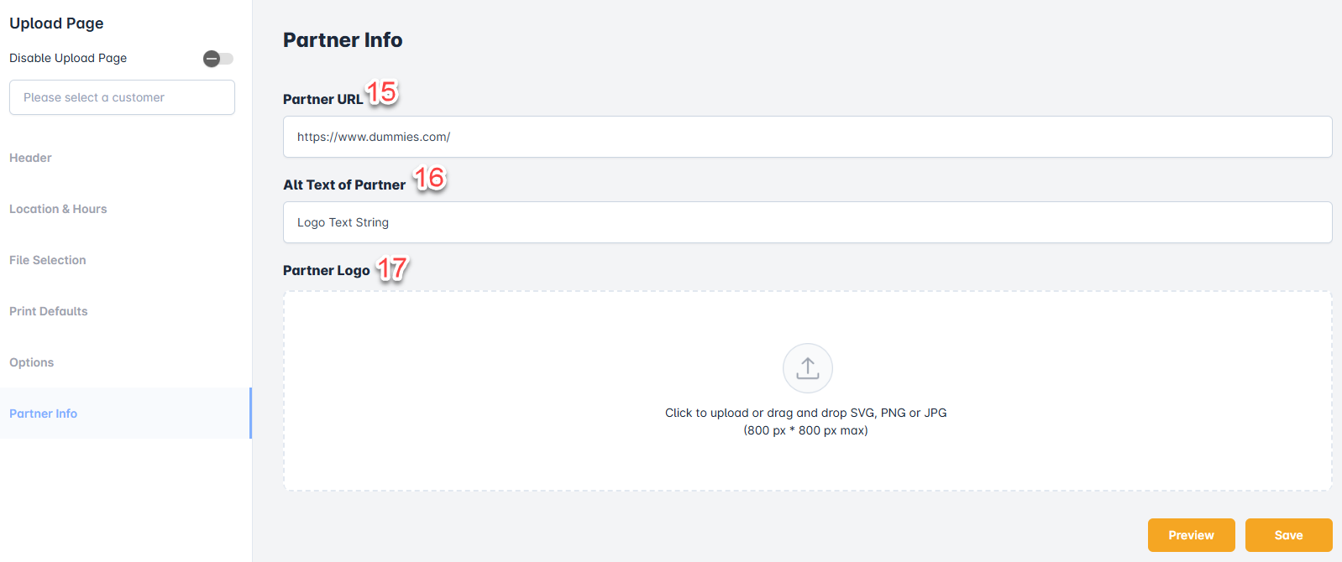Click the Partner URL input field
The width and height of the screenshot is (1342, 562).
pos(806,137)
